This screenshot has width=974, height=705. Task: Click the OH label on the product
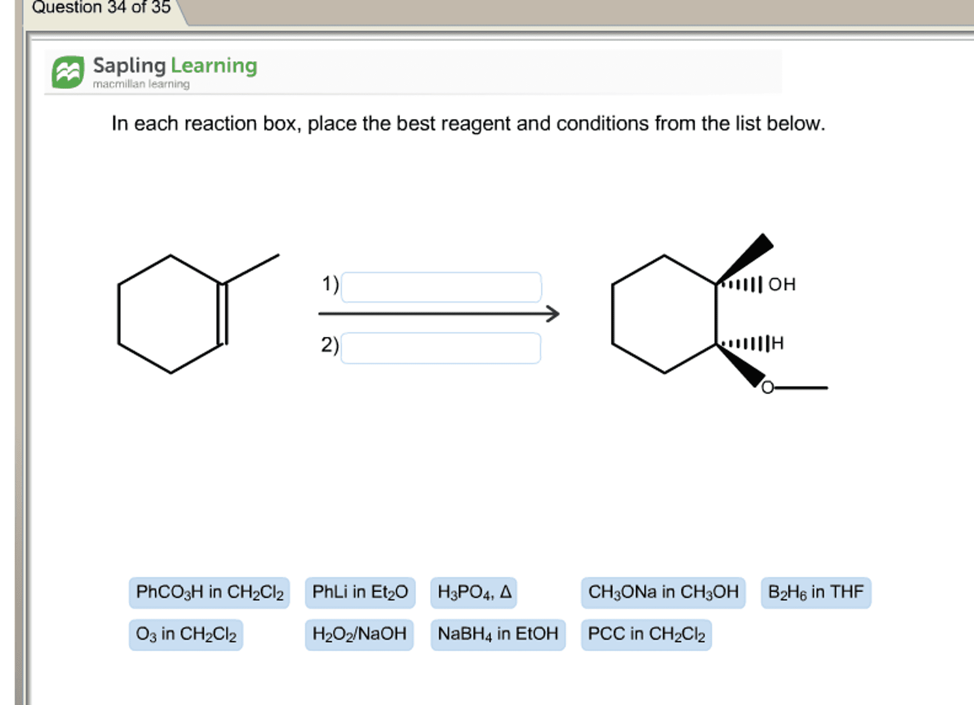pos(782,284)
